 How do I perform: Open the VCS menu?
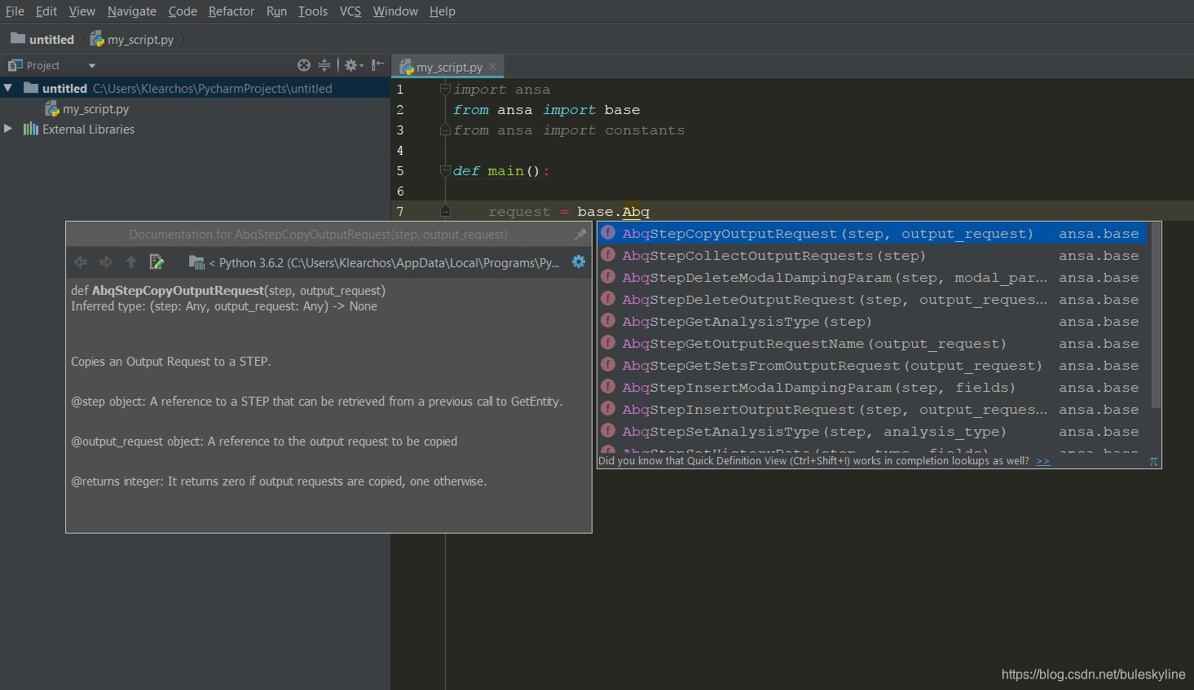350,11
